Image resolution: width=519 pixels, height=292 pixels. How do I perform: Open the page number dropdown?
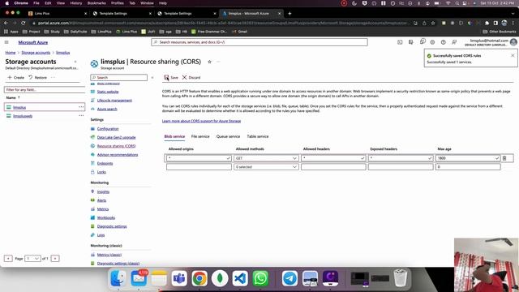click(x=32, y=258)
